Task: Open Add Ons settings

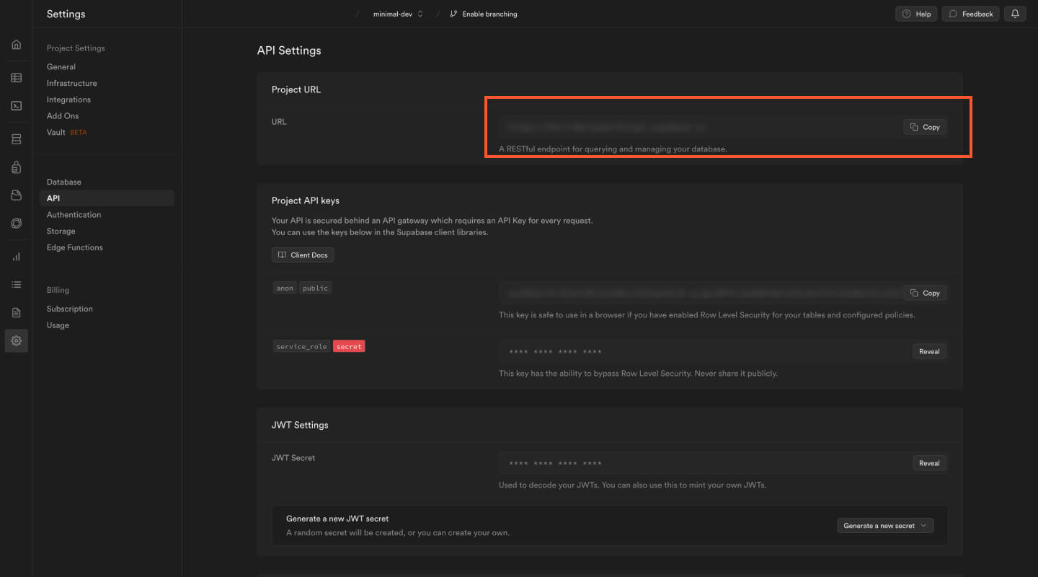Action: (63, 115)
